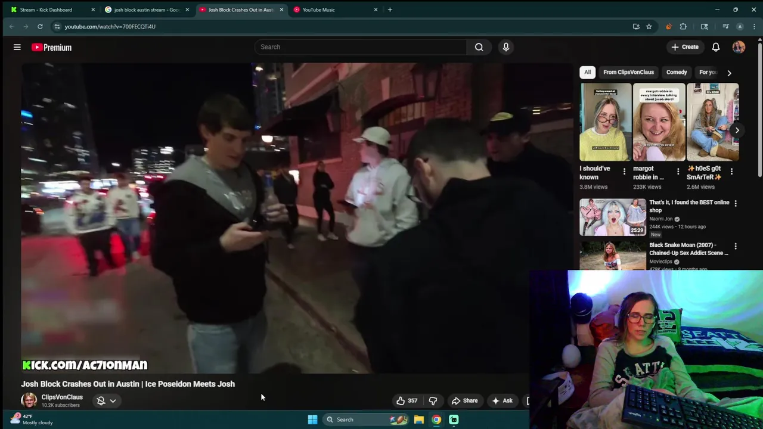
Task: Click the taskbar Search box
Action: [x=366, y=419]
